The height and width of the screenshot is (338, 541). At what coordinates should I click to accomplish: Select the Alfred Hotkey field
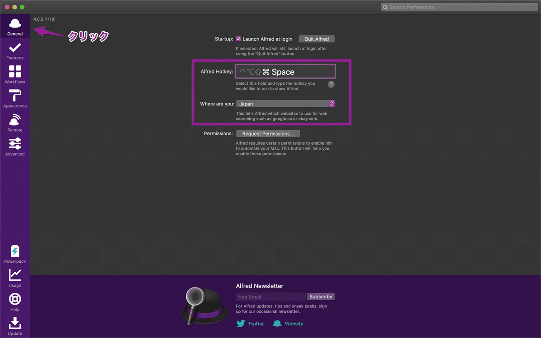pyautogui.click(x=286, y=72)
